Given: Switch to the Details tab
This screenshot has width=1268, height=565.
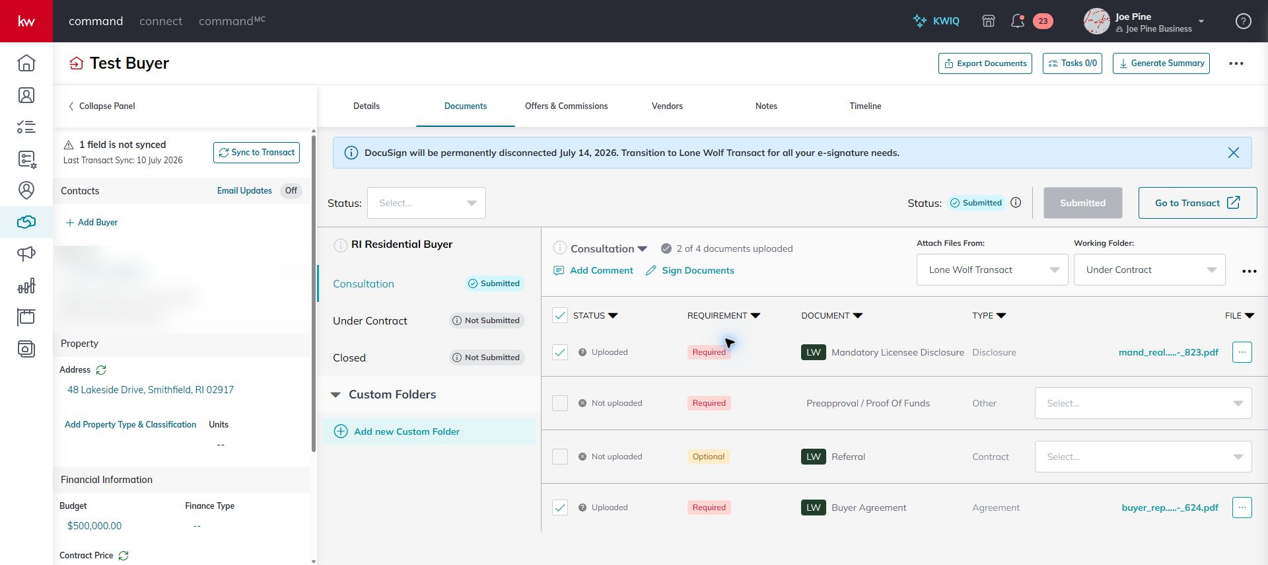Looking at the screenshot, I should pos(367,106).
